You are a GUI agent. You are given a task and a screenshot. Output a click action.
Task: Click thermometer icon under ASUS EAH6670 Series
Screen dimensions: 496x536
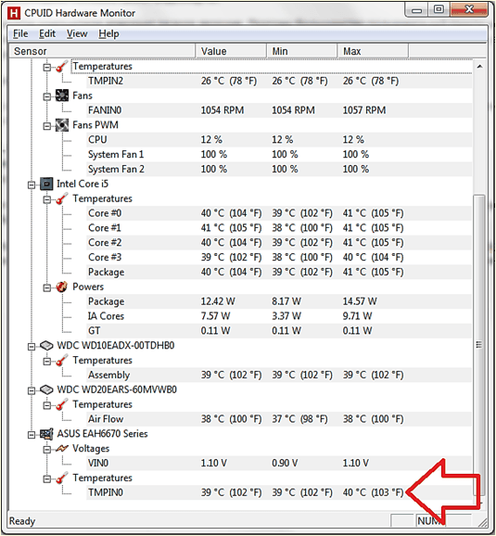click(x=62, y=478)
